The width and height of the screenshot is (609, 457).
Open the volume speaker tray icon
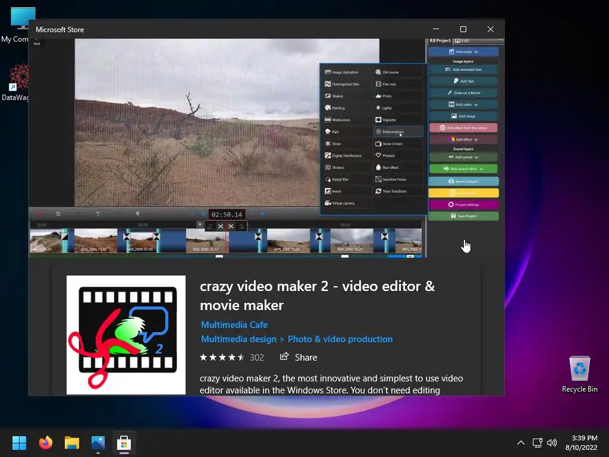click(x=551, y=443)
